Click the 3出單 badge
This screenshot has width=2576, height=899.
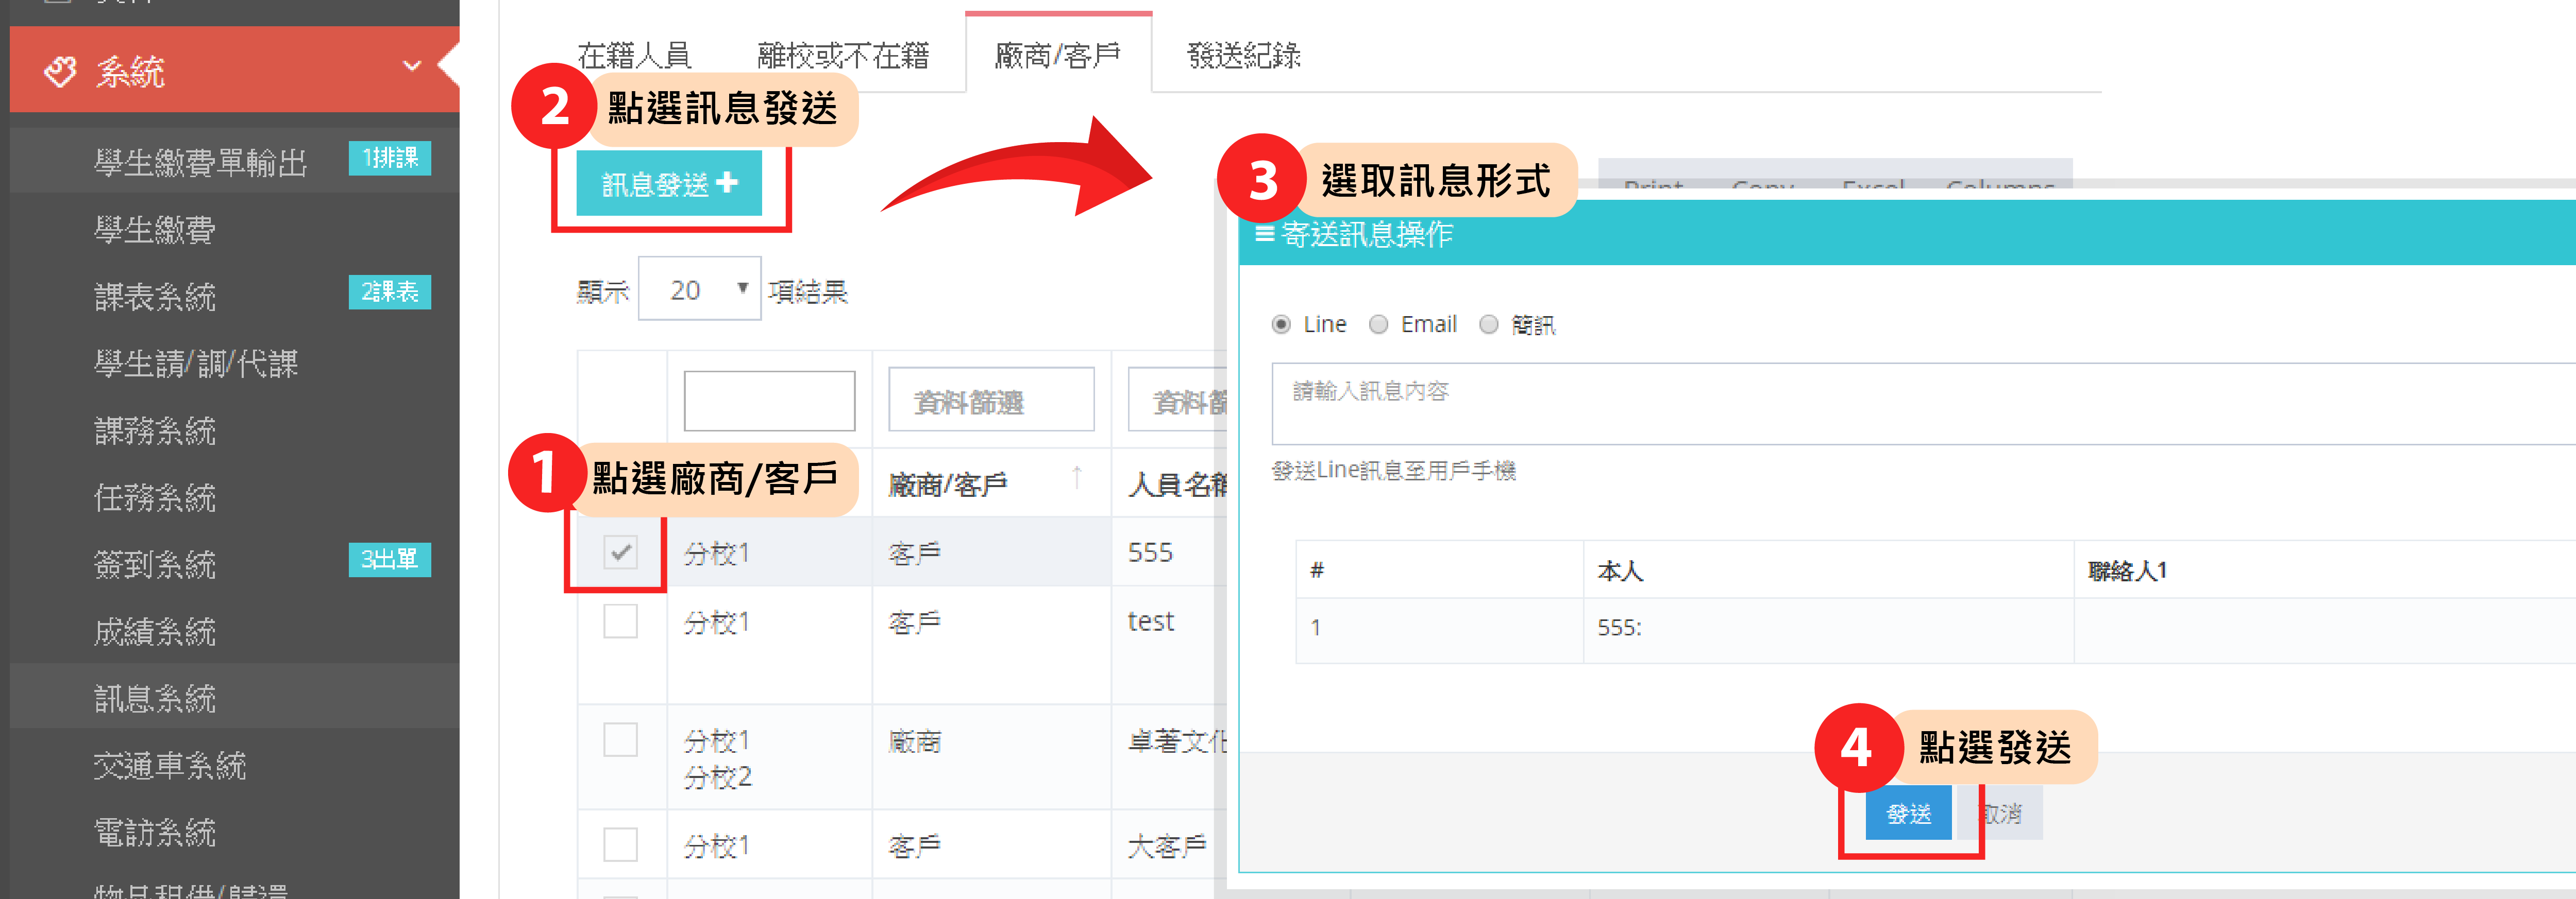(x=389, y=559)
